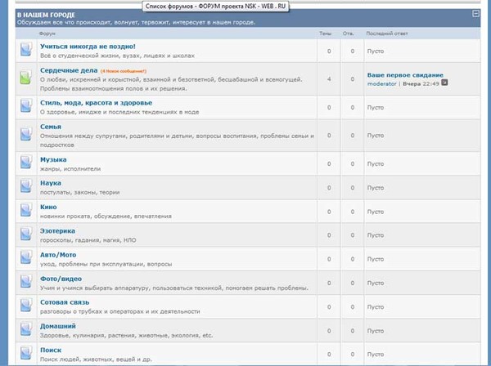Click the category subtitle 'Обсуждаем все что происходит'
The width and height of the screenshot is (491, 366).
136,23
